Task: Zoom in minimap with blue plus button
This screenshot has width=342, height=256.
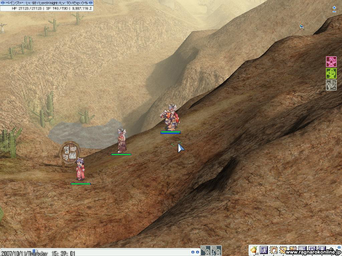Action: pos(334,8)
